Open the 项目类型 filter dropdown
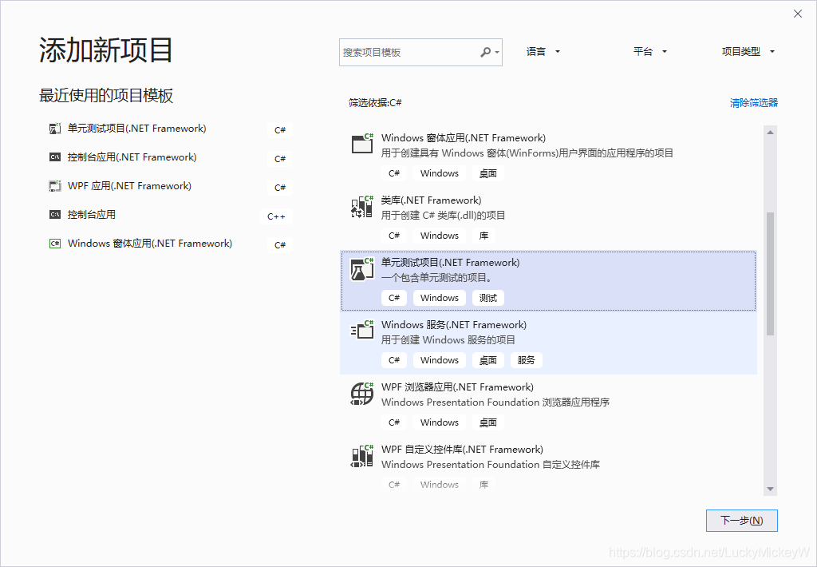The height and width of the screenshot is (567, 817). [748, 52]
